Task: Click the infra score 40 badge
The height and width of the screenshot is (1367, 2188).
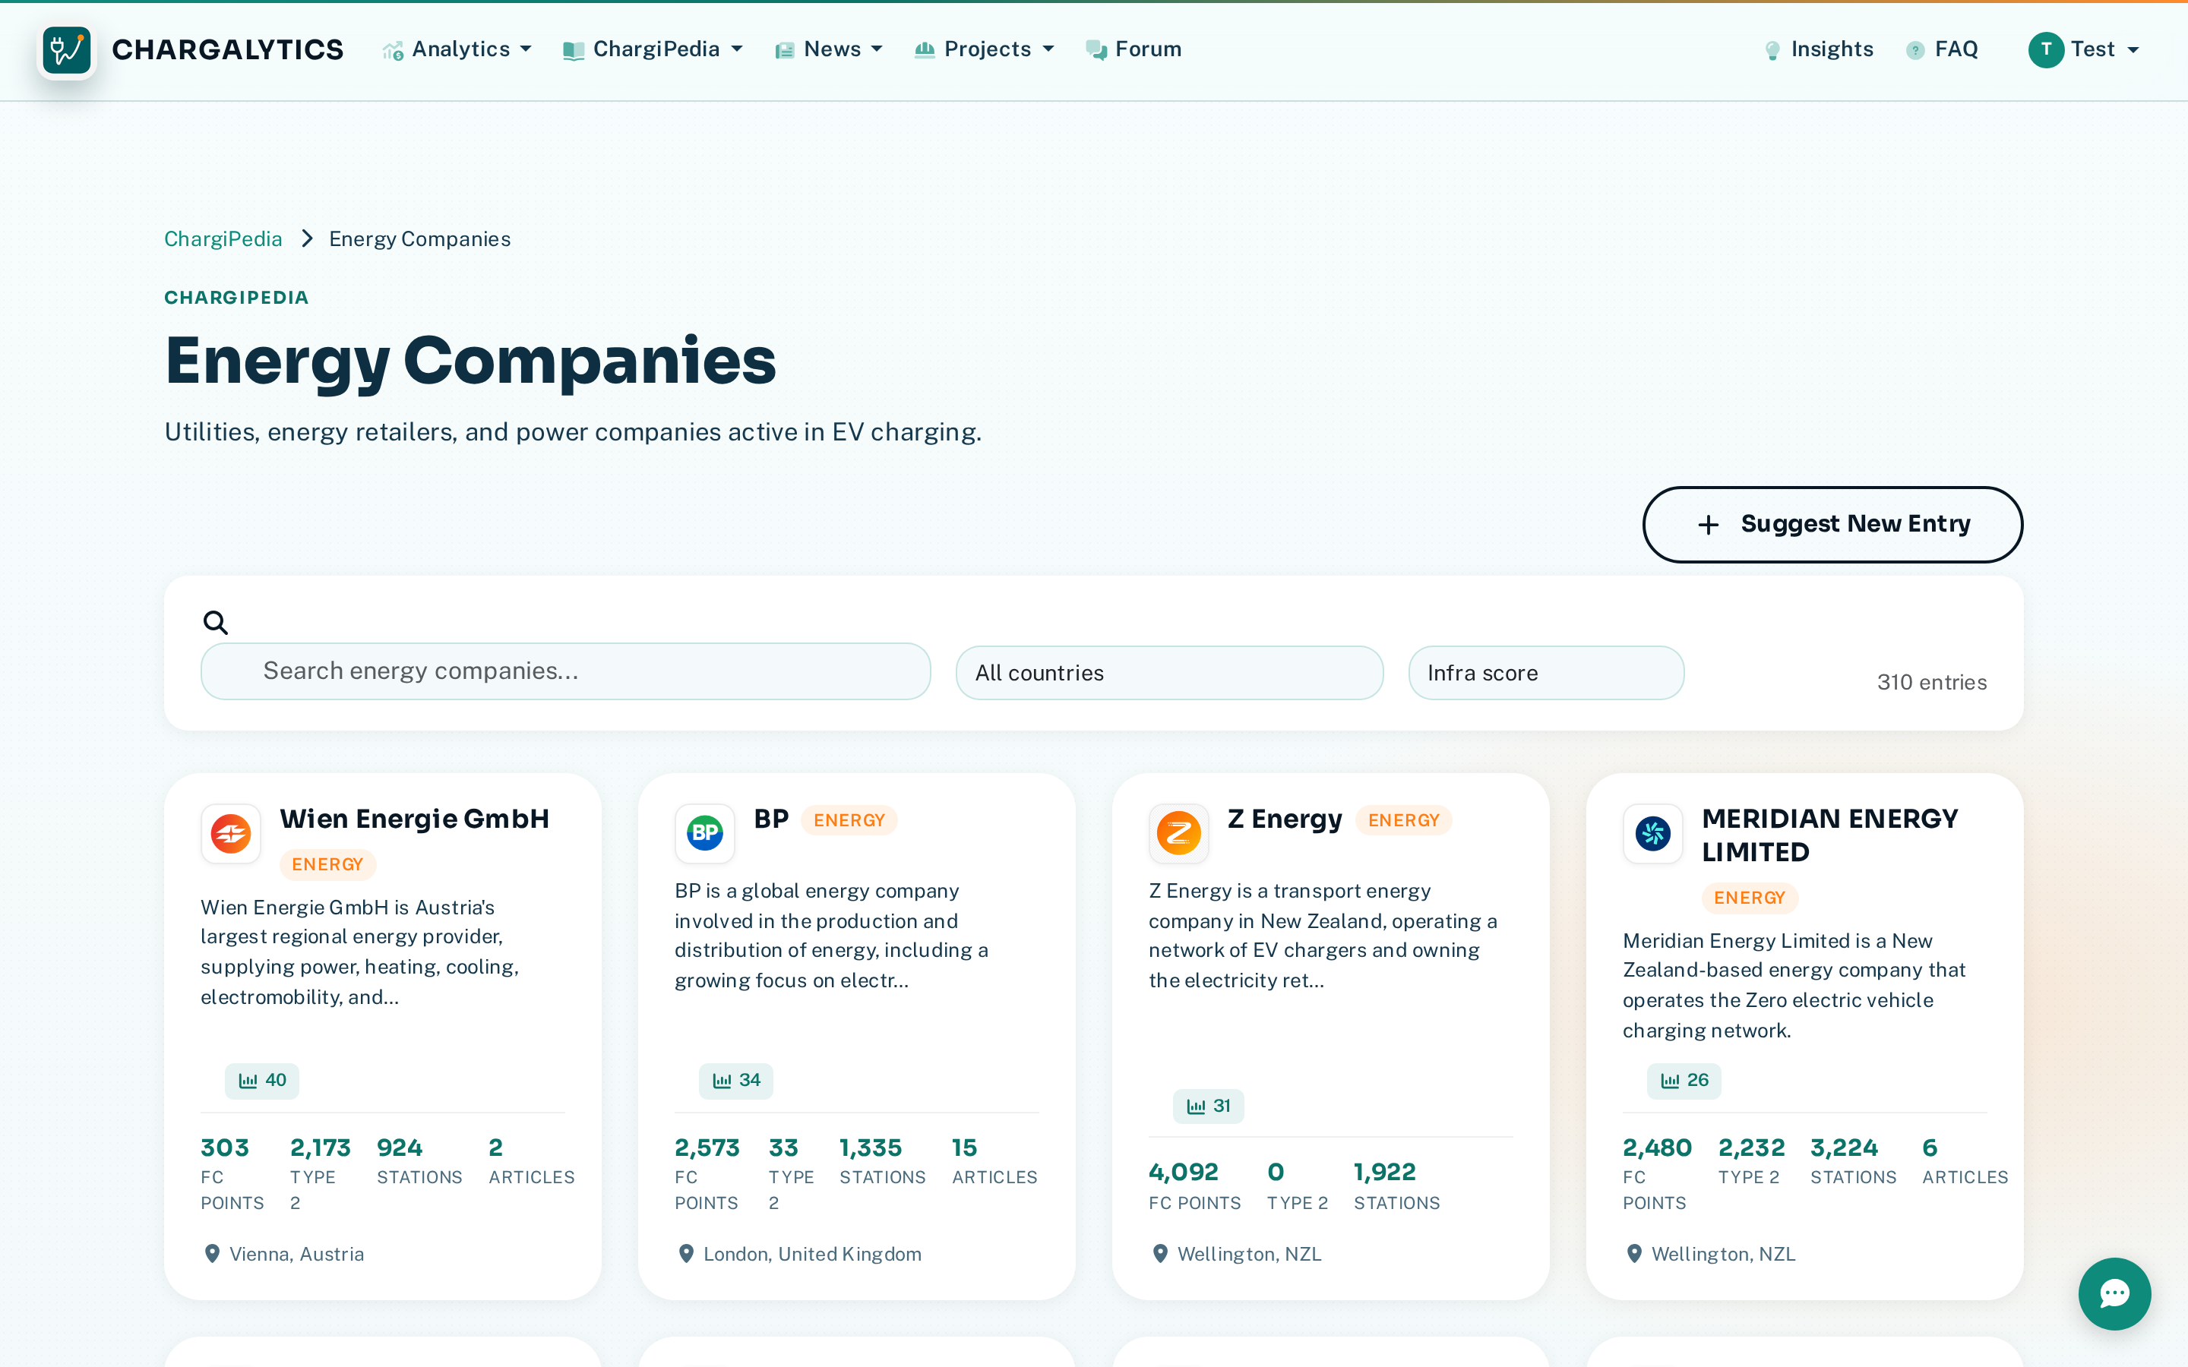Action: tap(262, 1081)
